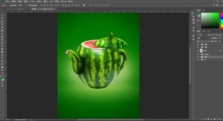The image size is (223, 121).
Task: Click the layer opacity value field
Action: click(220, 38)
